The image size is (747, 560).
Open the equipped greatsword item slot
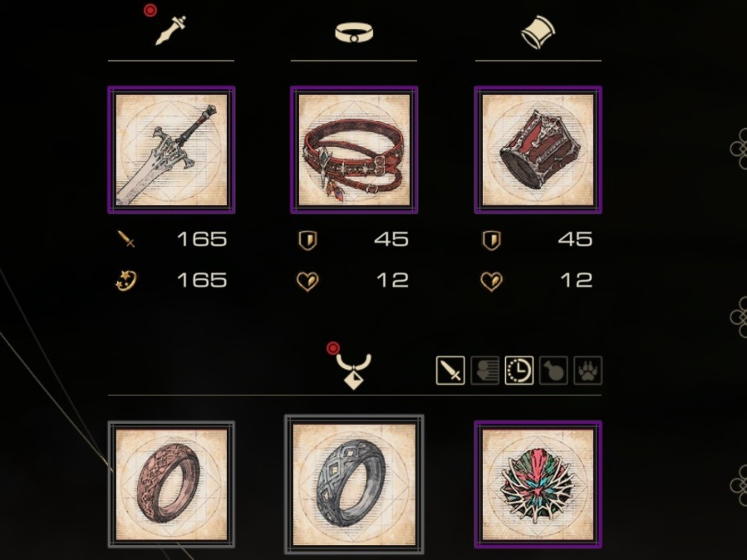(171, 150)
